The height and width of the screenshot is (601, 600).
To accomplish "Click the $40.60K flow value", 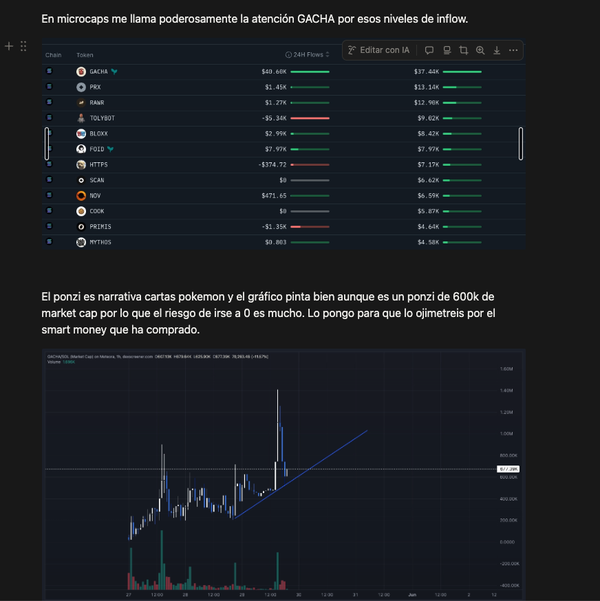I will coord(274,72).
